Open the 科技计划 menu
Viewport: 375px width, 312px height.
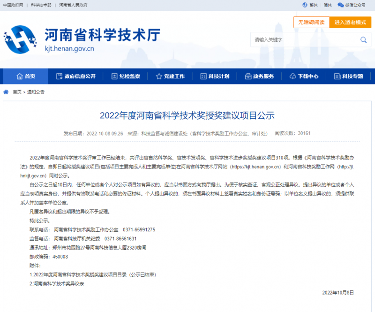pos(214,76)
